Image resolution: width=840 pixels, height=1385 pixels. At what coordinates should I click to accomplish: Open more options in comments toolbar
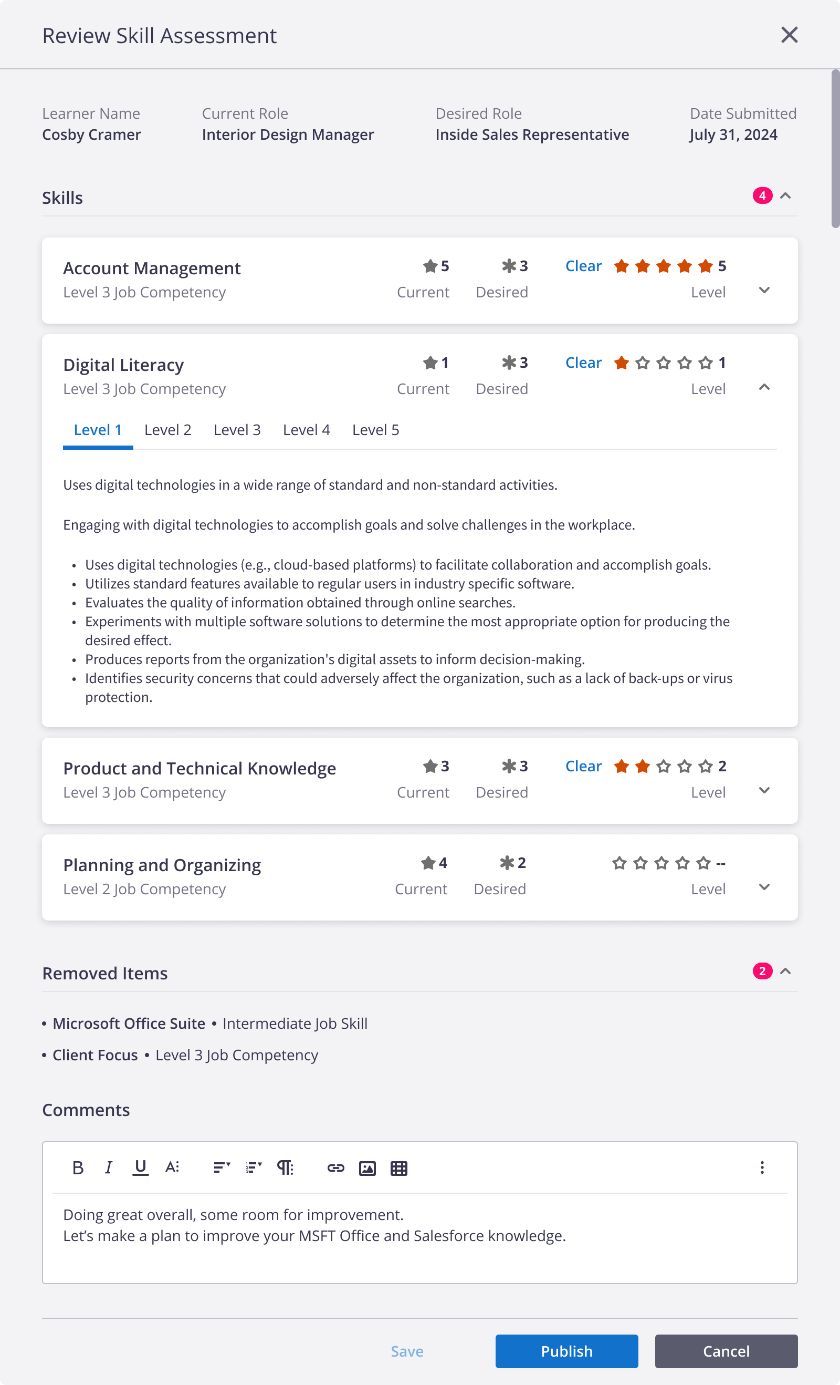tap(762, 1167)
